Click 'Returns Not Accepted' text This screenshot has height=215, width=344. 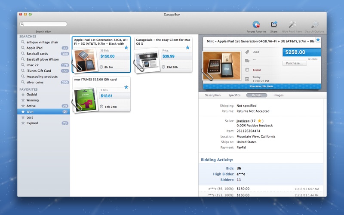[x=253, y=111]
